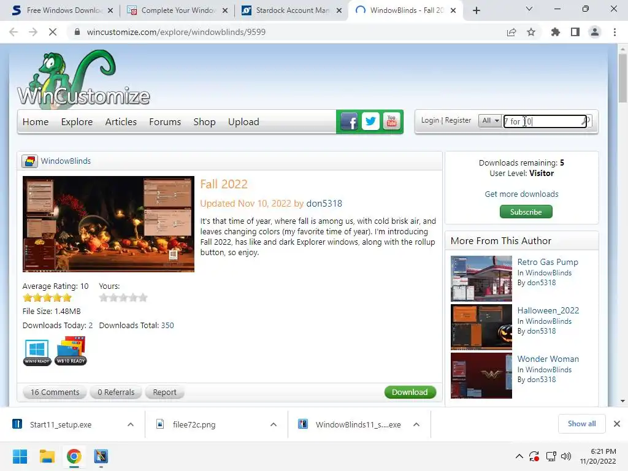
Task: Click in the site search field
Action: coord(545,121)
